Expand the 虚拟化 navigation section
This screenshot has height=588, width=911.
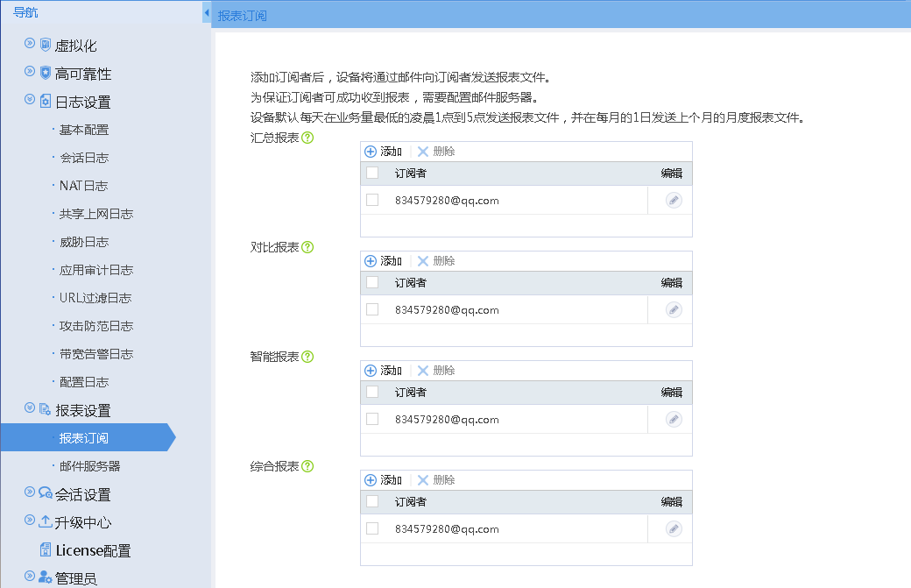30,43
